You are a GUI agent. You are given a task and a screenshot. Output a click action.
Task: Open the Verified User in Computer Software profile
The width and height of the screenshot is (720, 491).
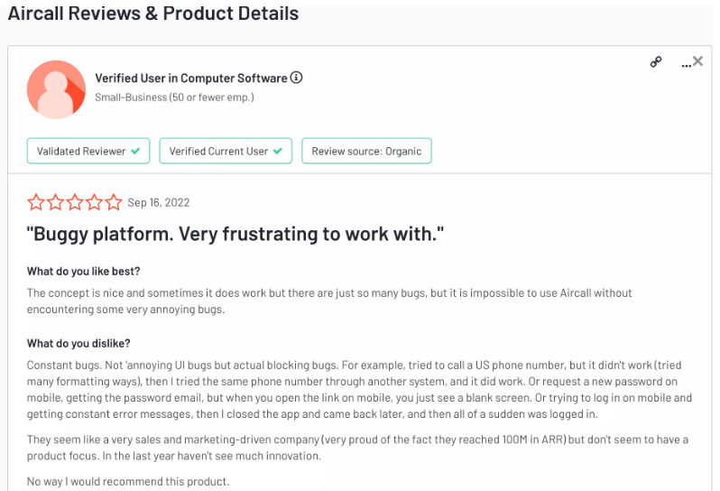pyautogui.click(x=191, y=79)
